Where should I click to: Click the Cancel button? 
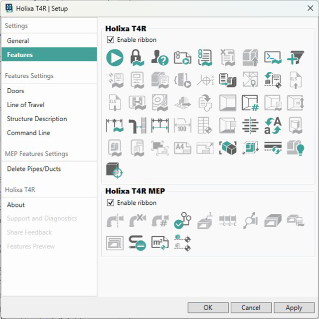(251, 308)
